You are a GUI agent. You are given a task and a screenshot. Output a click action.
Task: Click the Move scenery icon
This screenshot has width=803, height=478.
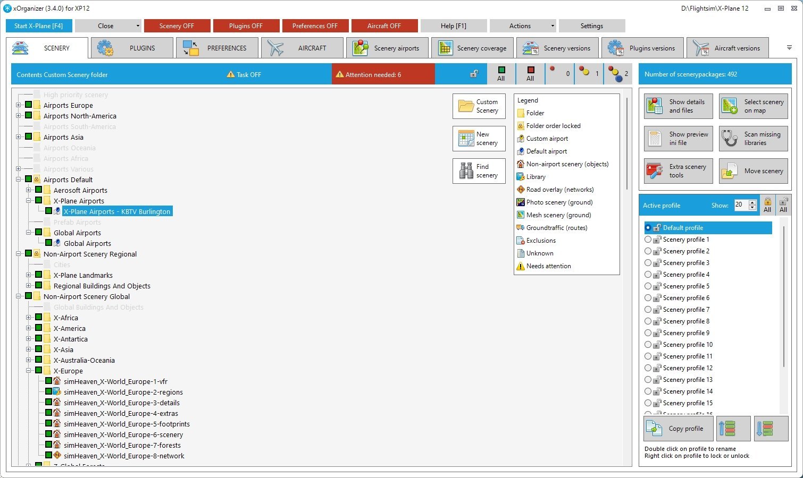coord(729,171)
